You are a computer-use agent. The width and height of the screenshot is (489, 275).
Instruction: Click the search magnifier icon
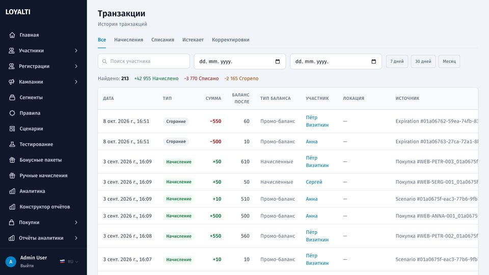[x=104, y=62]
